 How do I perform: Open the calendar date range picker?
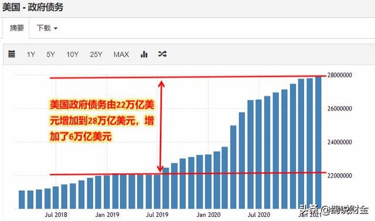coord(12,54)
